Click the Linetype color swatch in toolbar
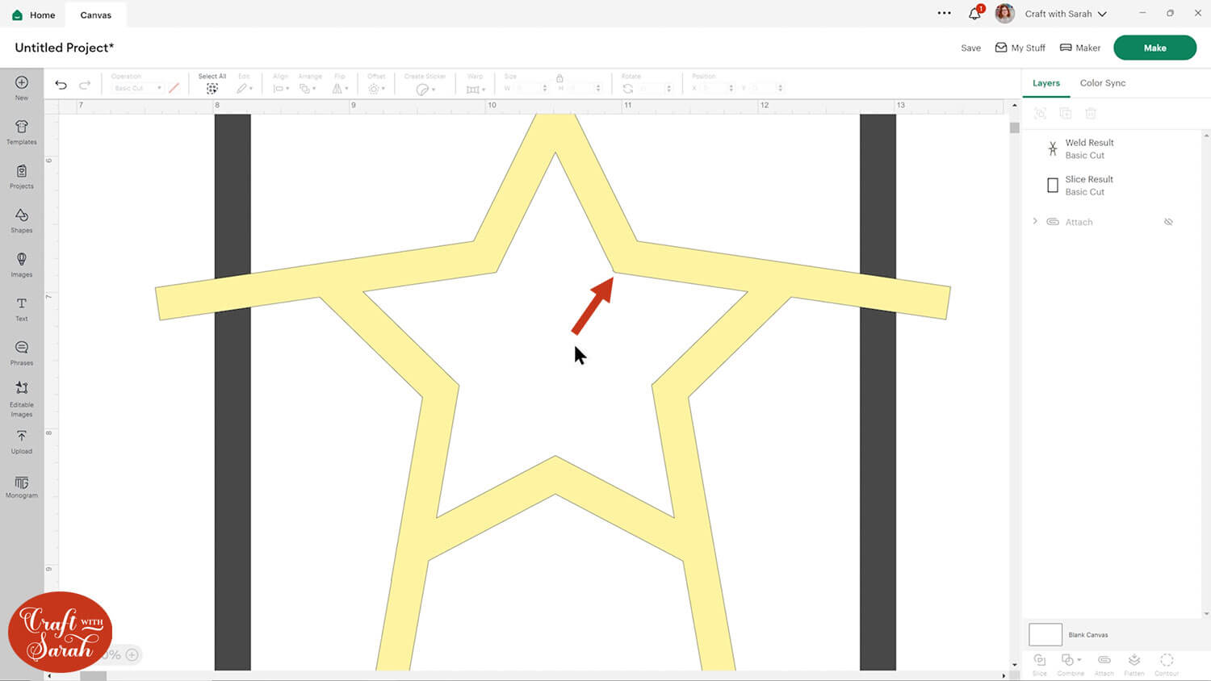Screen dimensions: 1211x681 click(174, 88)
